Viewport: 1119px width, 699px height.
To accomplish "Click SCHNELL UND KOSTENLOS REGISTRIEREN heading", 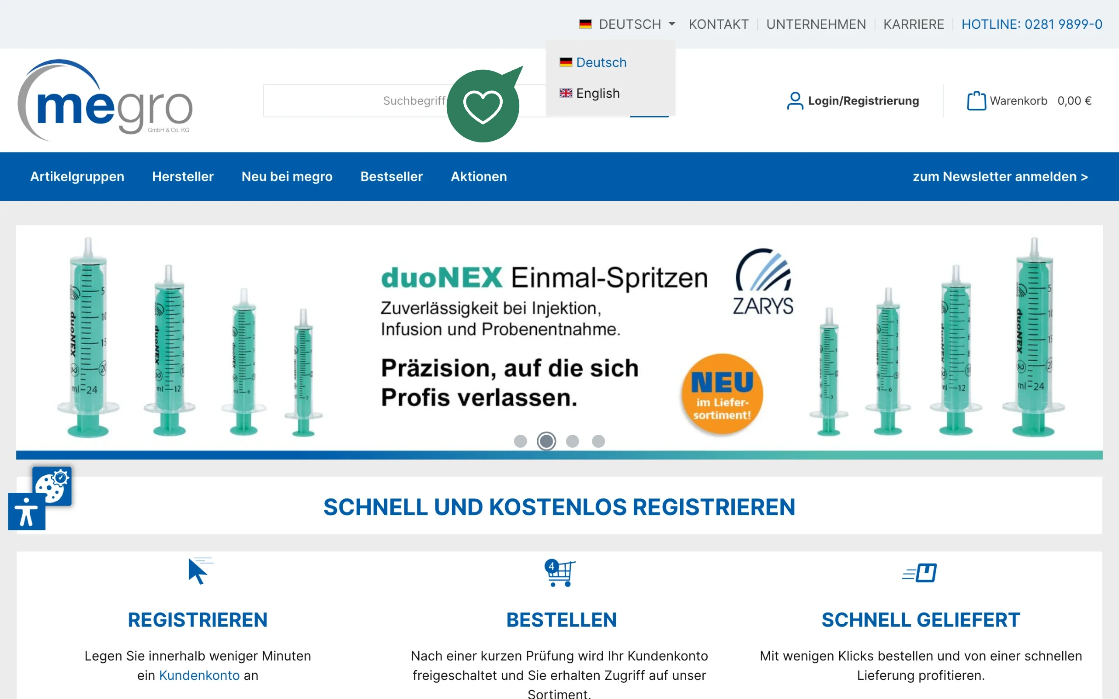I will point(559,507).
